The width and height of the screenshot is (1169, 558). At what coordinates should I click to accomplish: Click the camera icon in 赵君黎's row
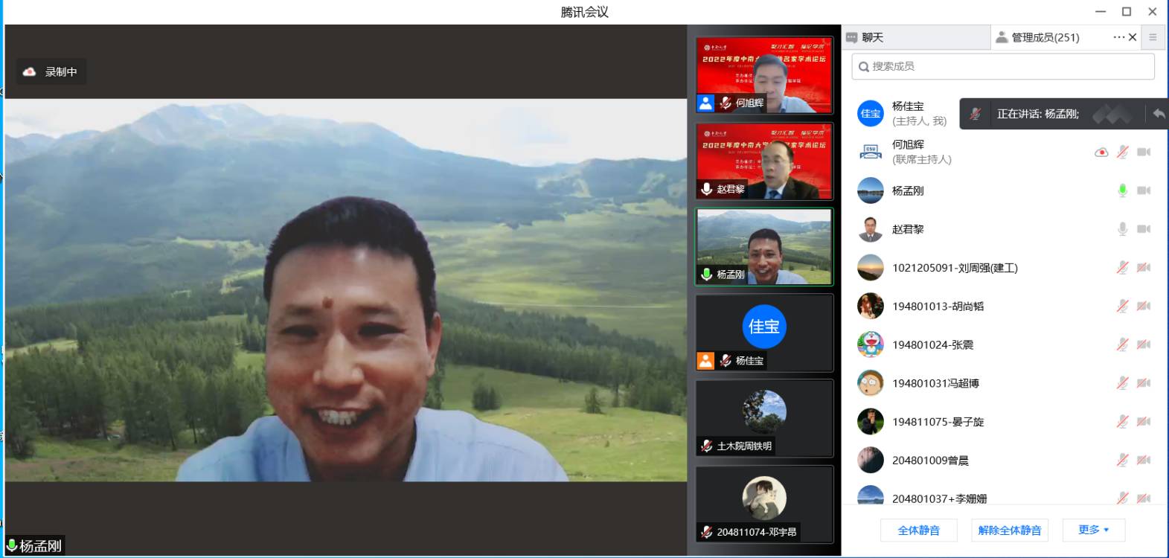tap(1144, 229)
